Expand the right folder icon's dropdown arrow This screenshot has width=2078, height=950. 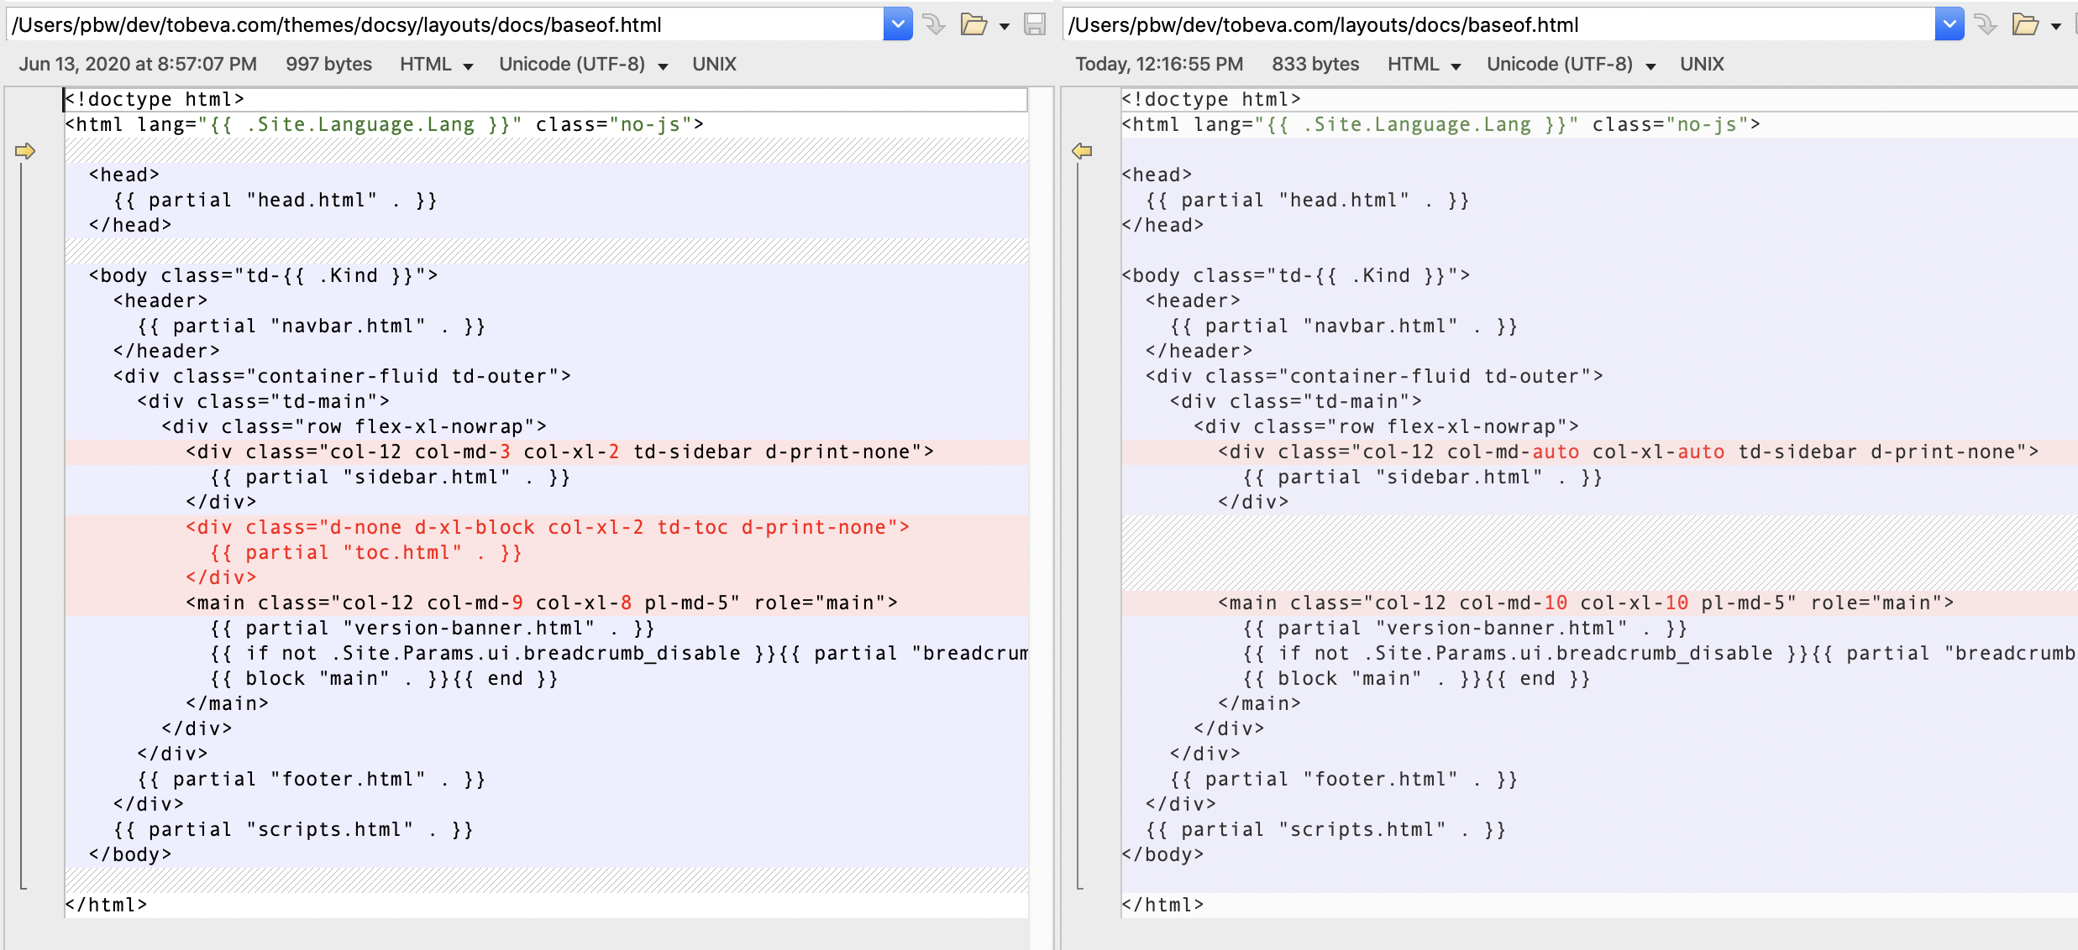[x=2056, y=26]
